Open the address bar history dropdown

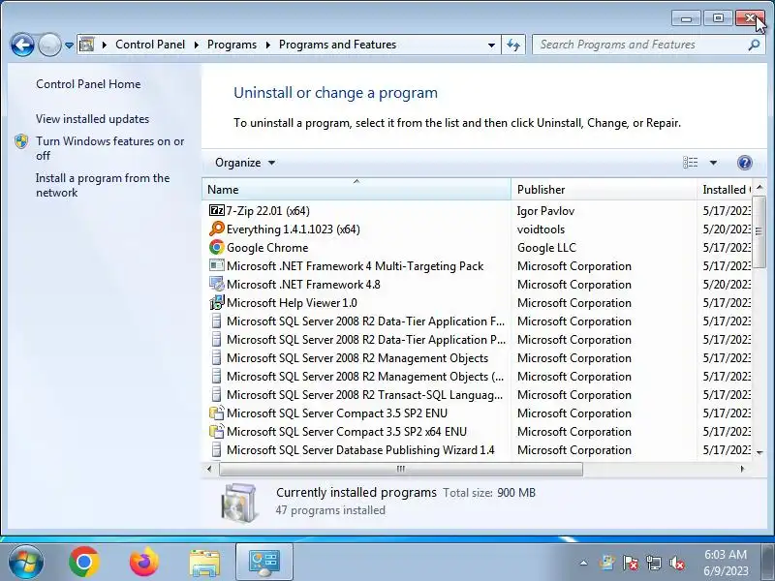[x=491, y=45]
